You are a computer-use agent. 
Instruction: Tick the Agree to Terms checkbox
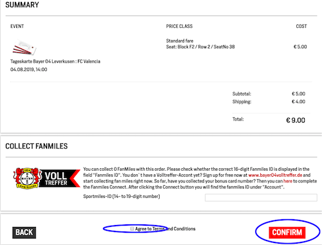coord(132,228)
